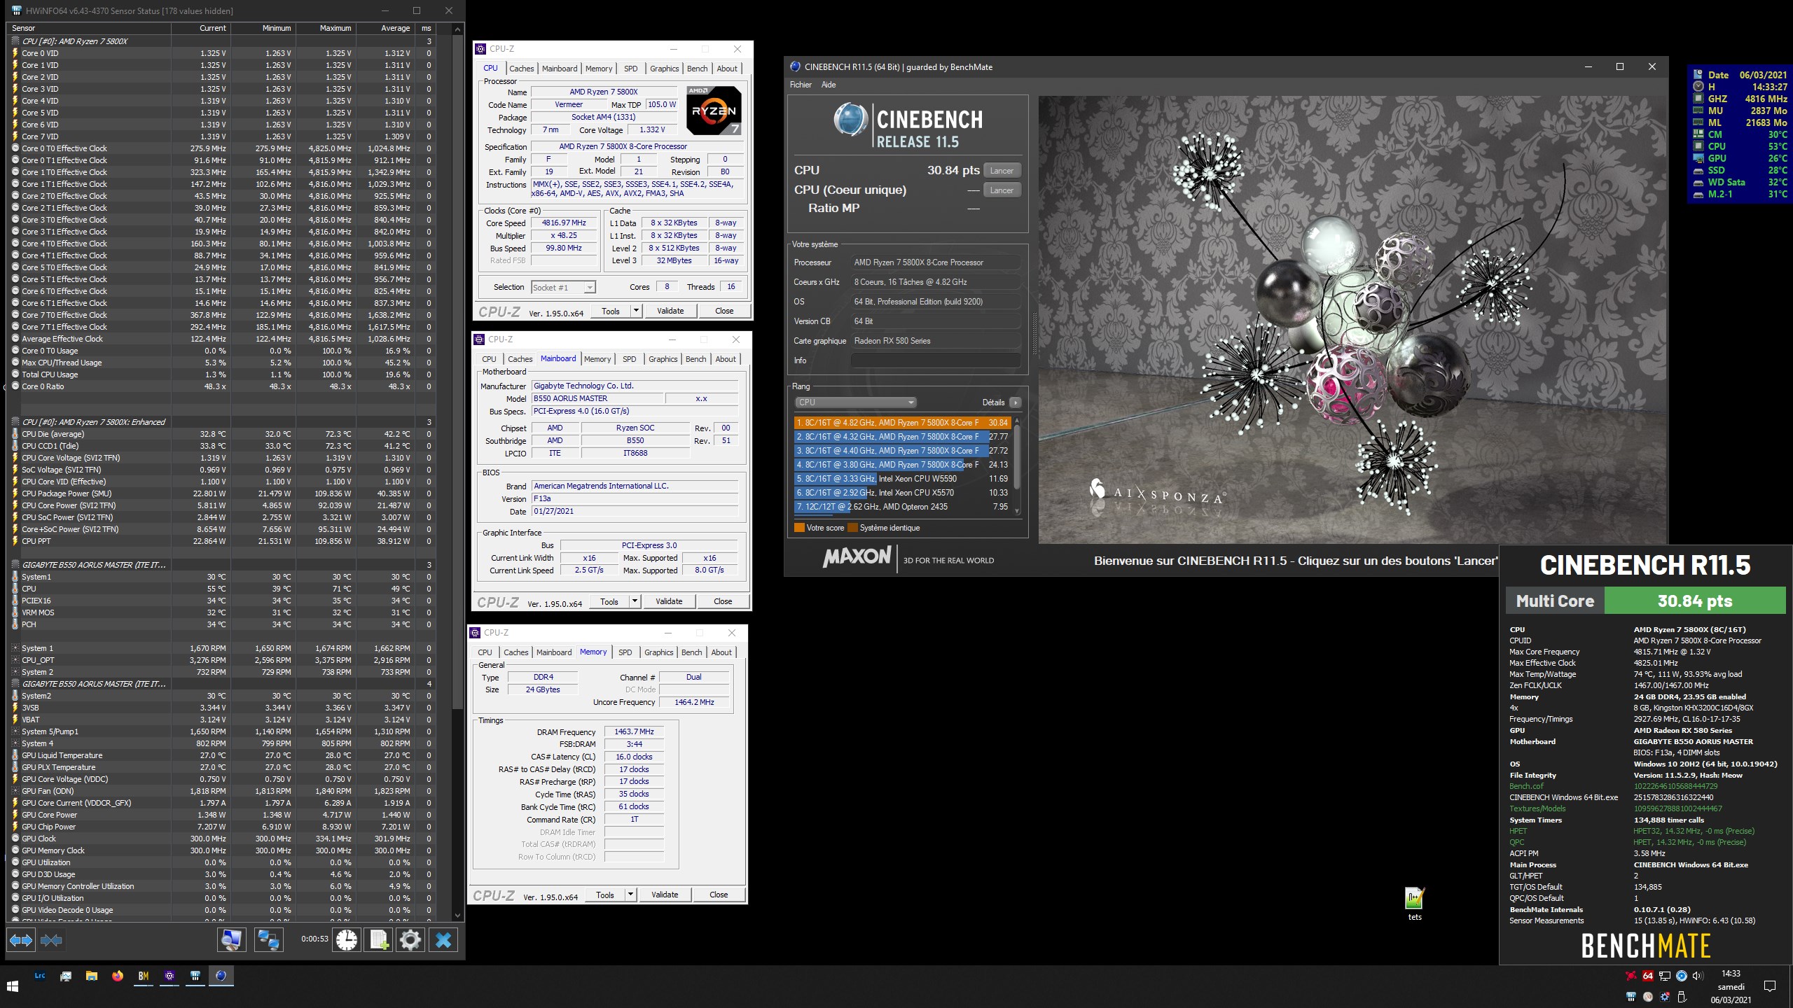The height and width of the screenshot is (1008, 1793).
Task: Open the Fichier menu in Cinebench
Action: pos(801,85)
